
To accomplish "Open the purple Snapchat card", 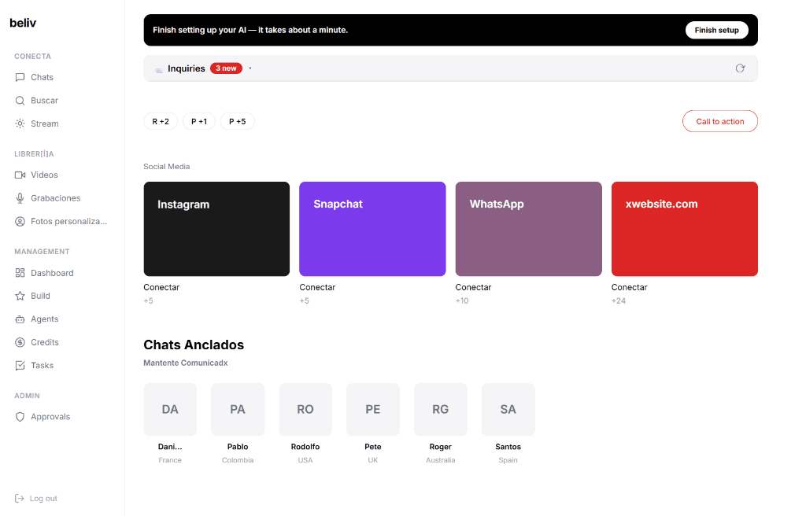I will pos(372,229).
